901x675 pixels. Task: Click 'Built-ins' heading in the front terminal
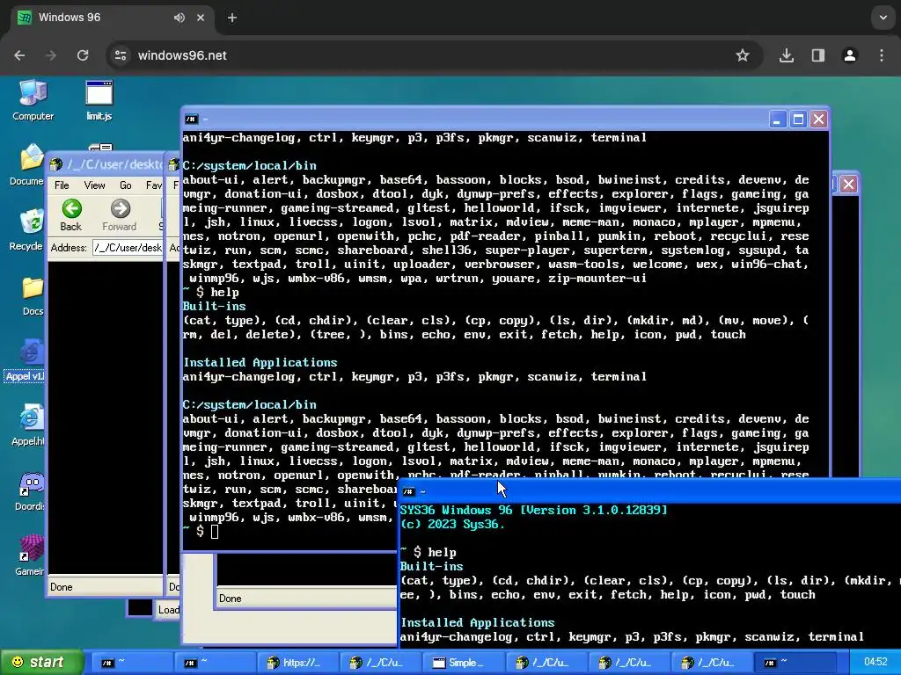click(x=431, y=567)
